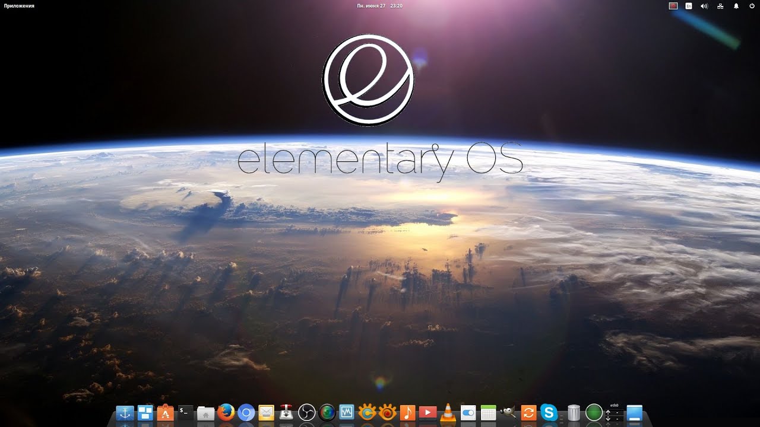
Task: Open the sound volume indicator
Action: point(704,6)
